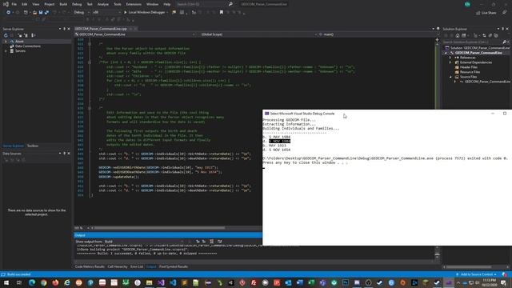Click the search magnifier icon in title bar
The image size is (512, 288).
point(230,4)
